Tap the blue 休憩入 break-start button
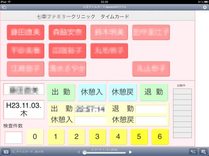 click(92, 92)
